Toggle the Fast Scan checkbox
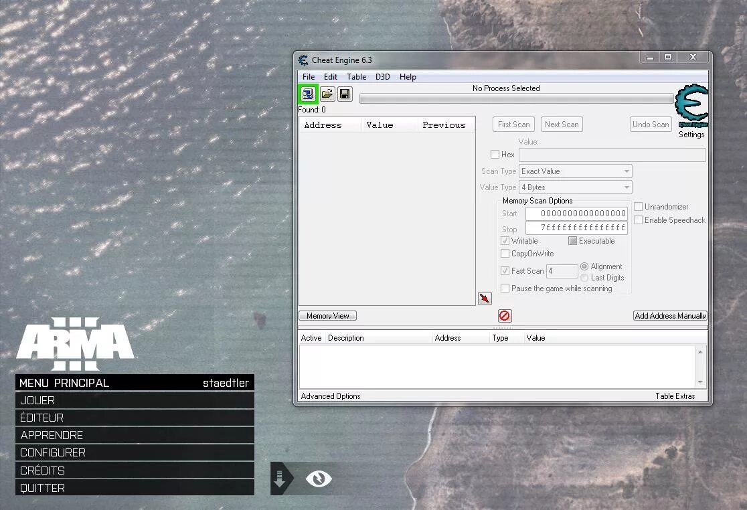This screenshot has height=510, width=747. click(x=505, y=271)
